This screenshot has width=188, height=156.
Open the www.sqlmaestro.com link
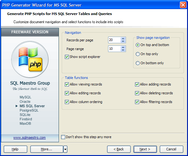[x=29, y=138]
